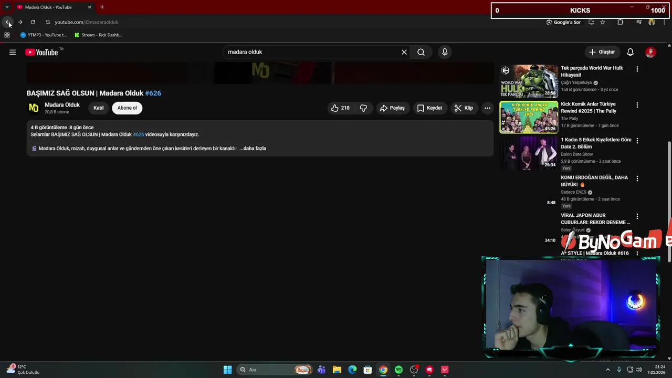Open volume control in system tray
672x378 pixels.
point(639,370)
